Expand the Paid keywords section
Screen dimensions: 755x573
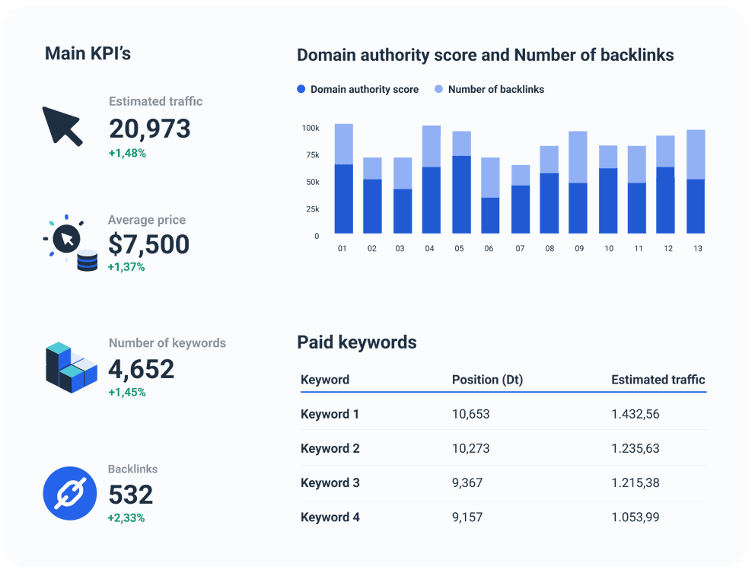[356, 342]
